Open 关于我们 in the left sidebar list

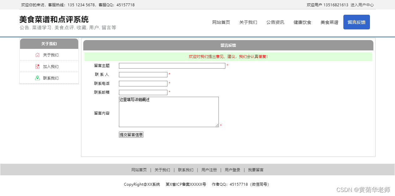pyautogui.click(x=51, y=55)
